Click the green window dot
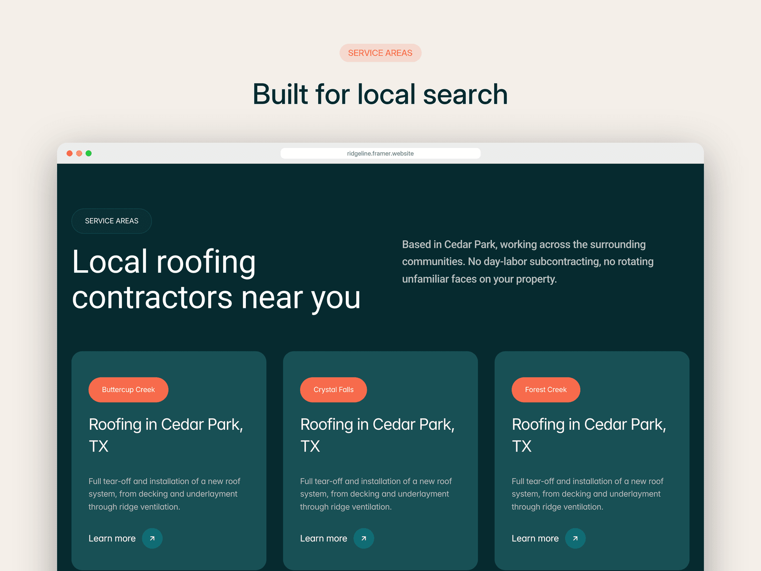 click(x=88, y=153)
